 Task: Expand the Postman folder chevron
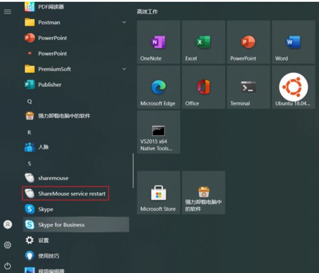click(x=124, y=22)
